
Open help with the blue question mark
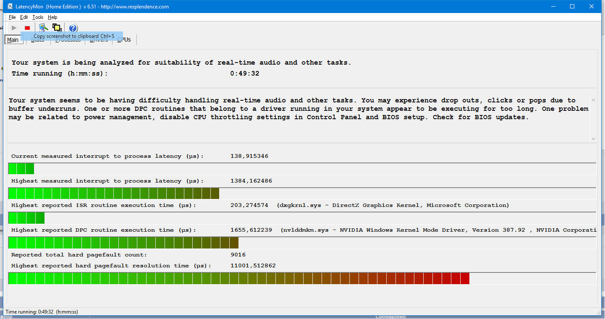tap(73, 28)
